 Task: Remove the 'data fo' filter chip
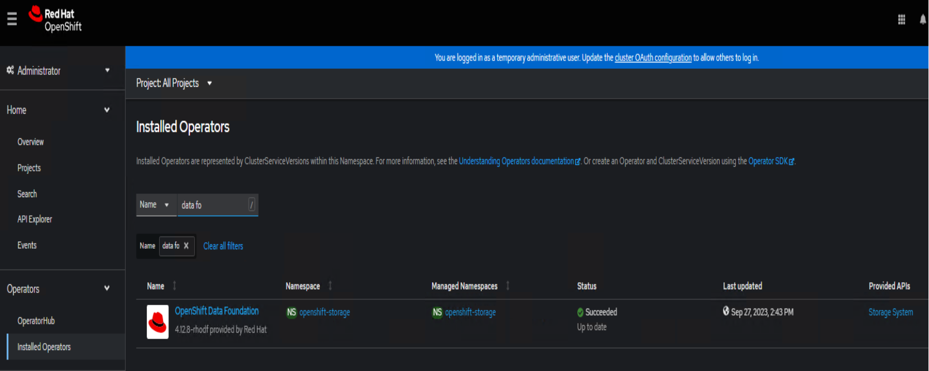(x=186, y=246)
